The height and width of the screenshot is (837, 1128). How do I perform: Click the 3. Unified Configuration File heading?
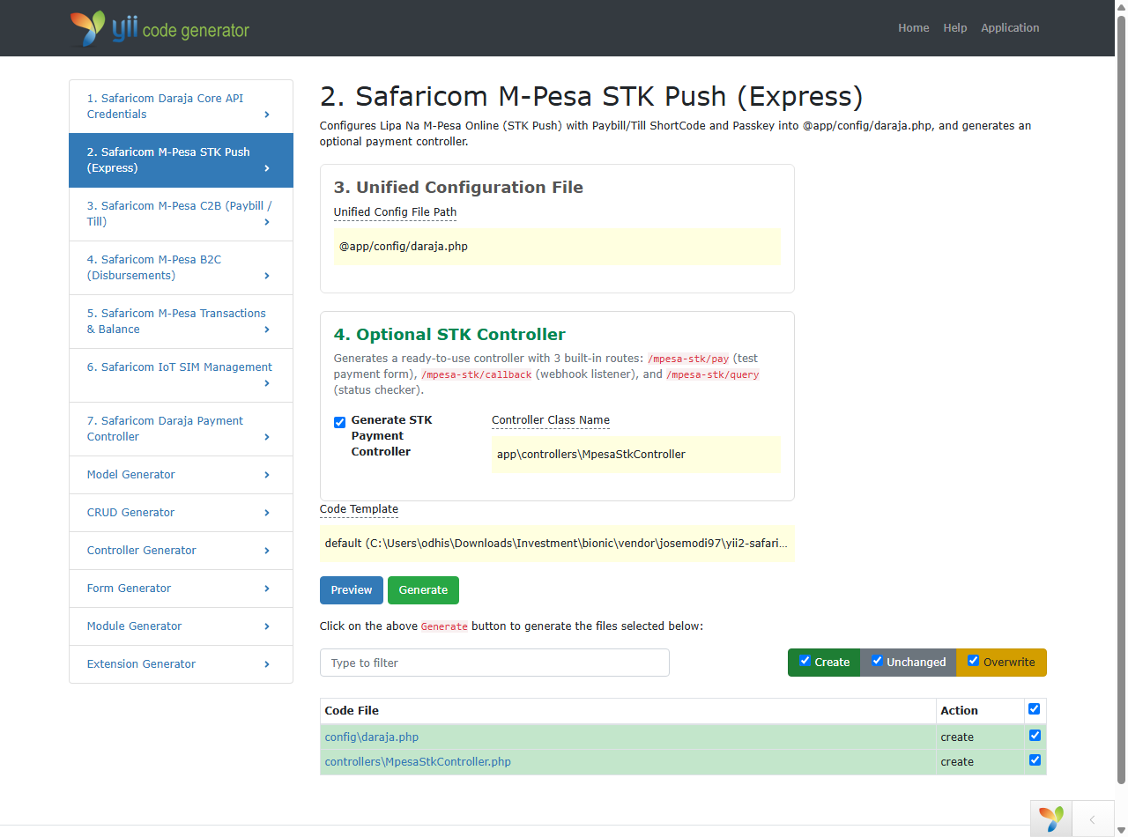pyautogui.click(x=458, y=188)
